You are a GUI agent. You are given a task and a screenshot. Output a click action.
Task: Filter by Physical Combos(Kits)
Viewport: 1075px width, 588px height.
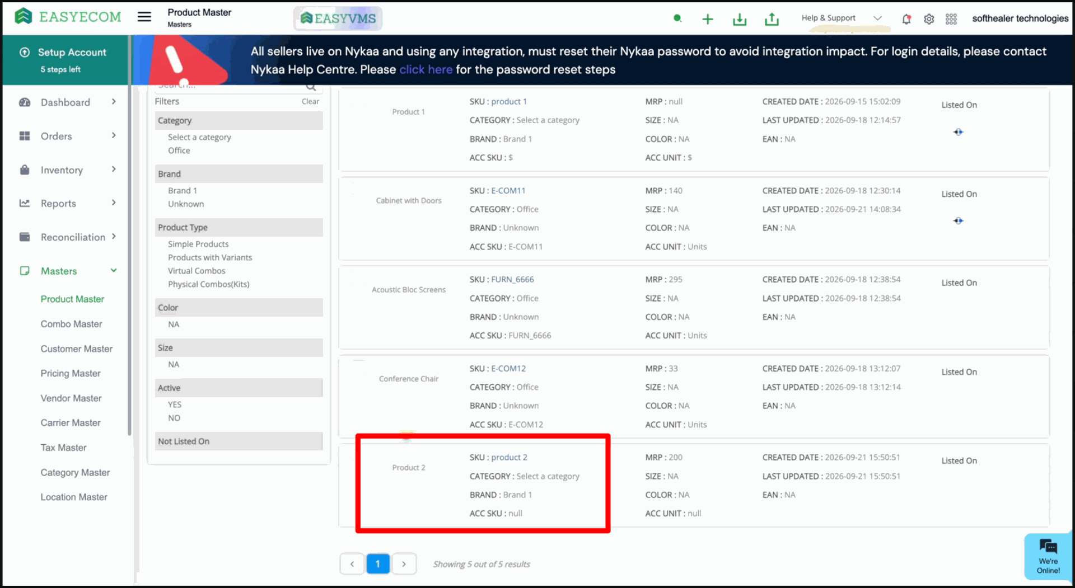(x=209, y=285)
